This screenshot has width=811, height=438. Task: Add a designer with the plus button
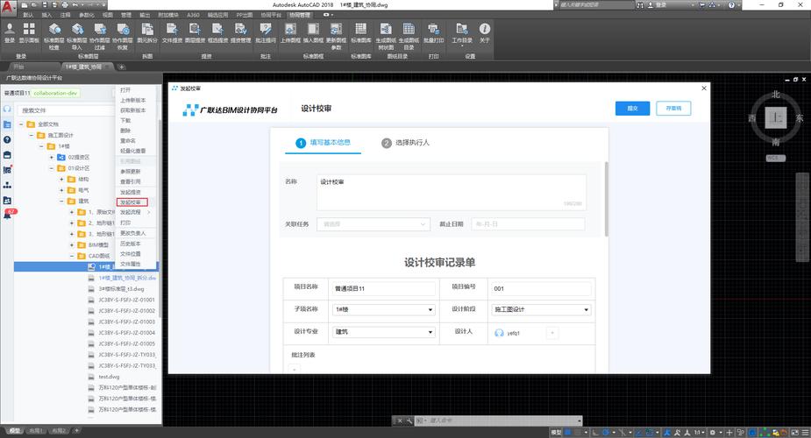click(551, 333)
